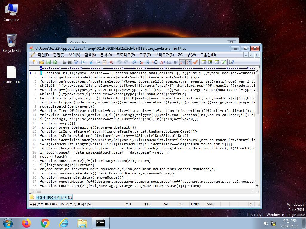Open the Windows Start menu

[x=8, y=223]
